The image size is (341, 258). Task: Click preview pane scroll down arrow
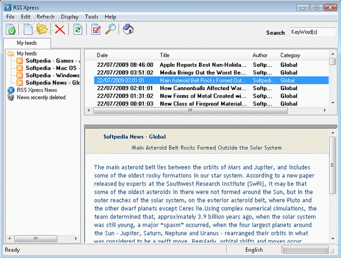[332, 239]
